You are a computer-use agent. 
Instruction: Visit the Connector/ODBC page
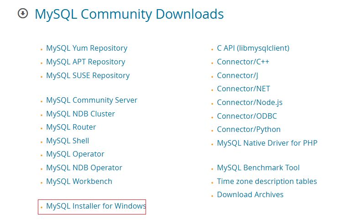click(247, 116)
